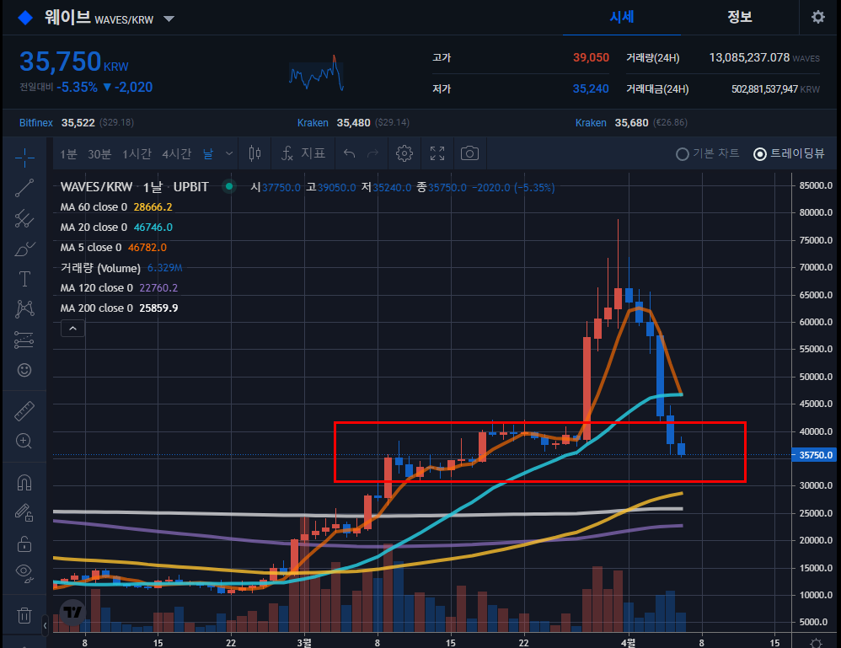
Task: Click MA 120 close indicator legend
Action: point(119,288)
